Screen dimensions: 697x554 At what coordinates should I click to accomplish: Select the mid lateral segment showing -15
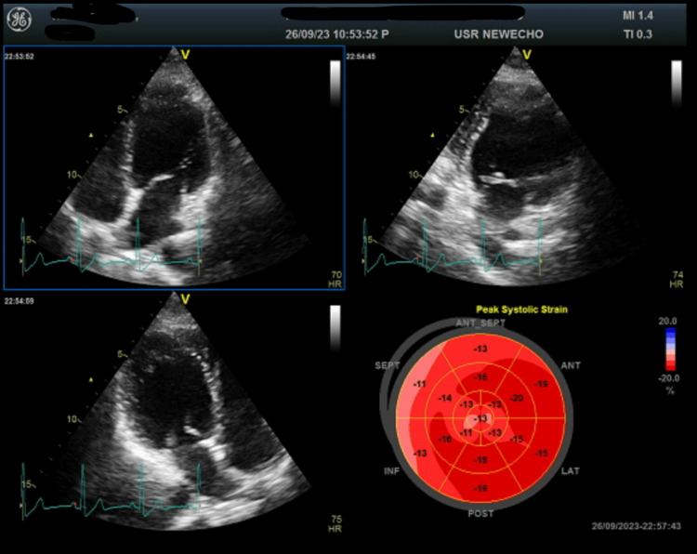517,440
